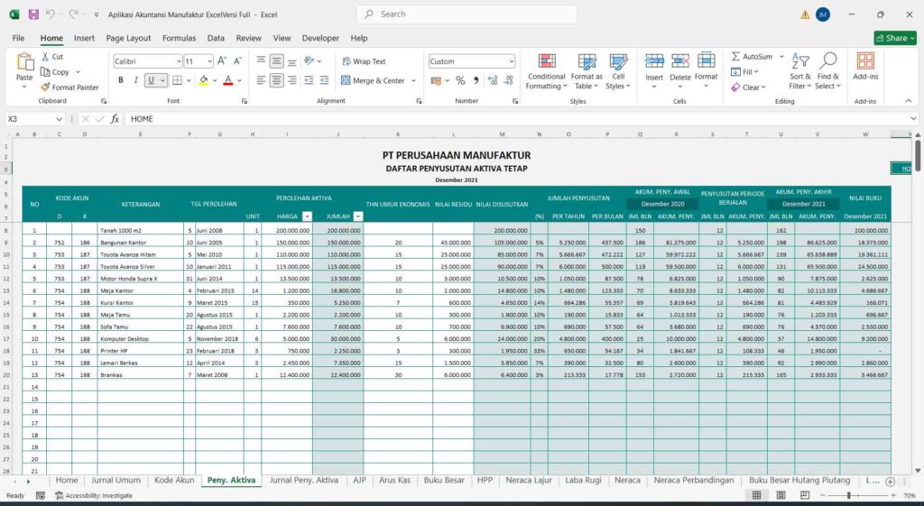Viewport: 924px width, 506px height.
Task: Click the warning triangle icon in title bar
Action: point(804,14)
